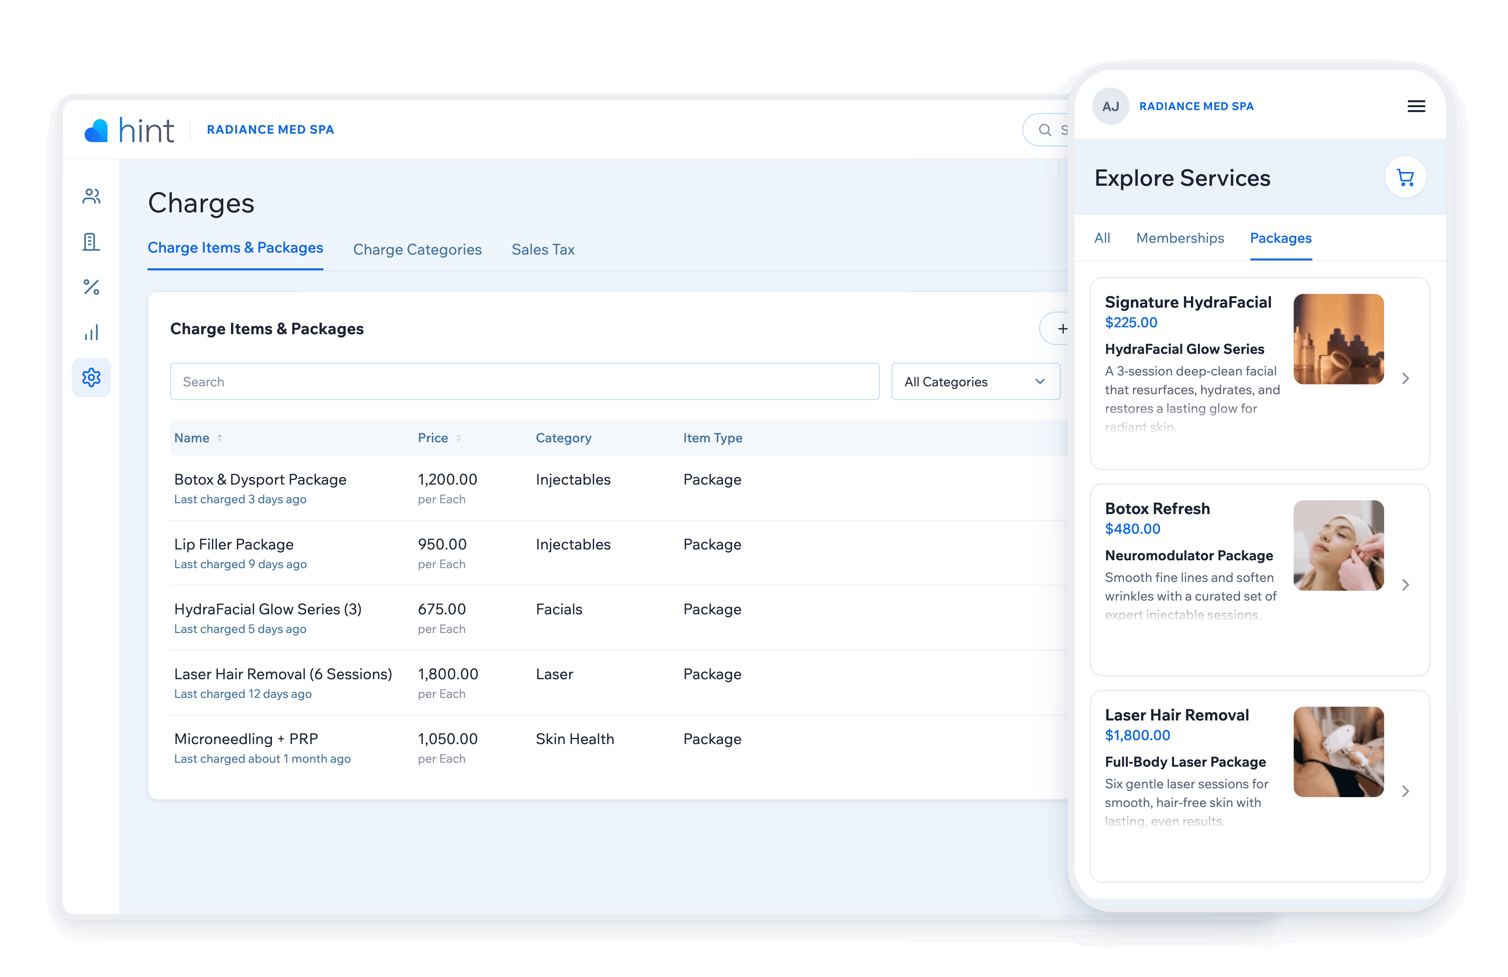Click the Neuromodulator Package heading
This screenshot has height=977, width=1508.
pyautogui.click(x=1189, y=556)
